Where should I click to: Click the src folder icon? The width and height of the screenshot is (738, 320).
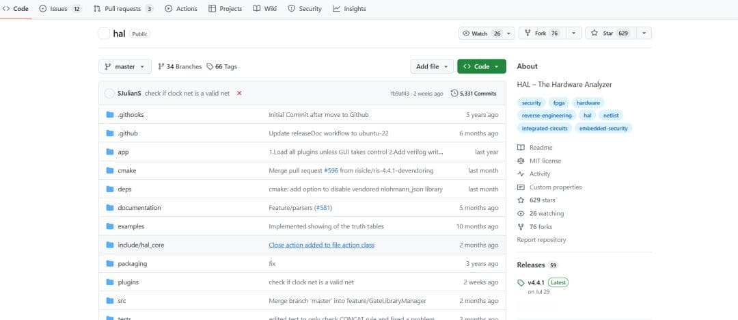[110, 301]
